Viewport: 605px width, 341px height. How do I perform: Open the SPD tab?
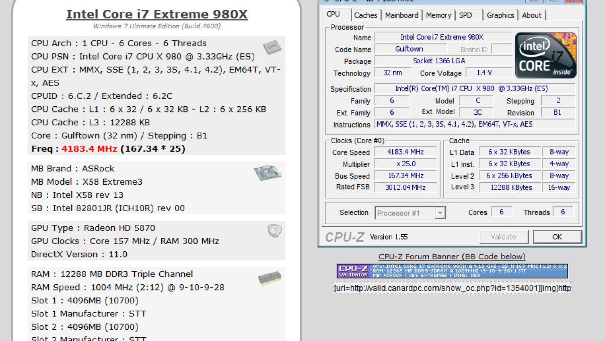point(466,15)
